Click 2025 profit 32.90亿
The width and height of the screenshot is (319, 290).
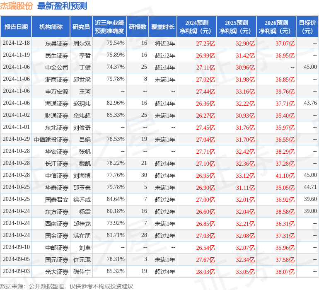(245, 43)
